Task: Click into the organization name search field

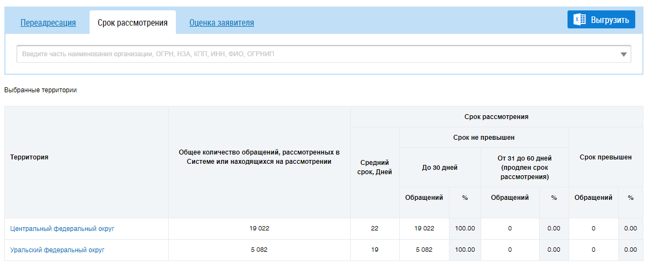Action: [x=317, y=54]
